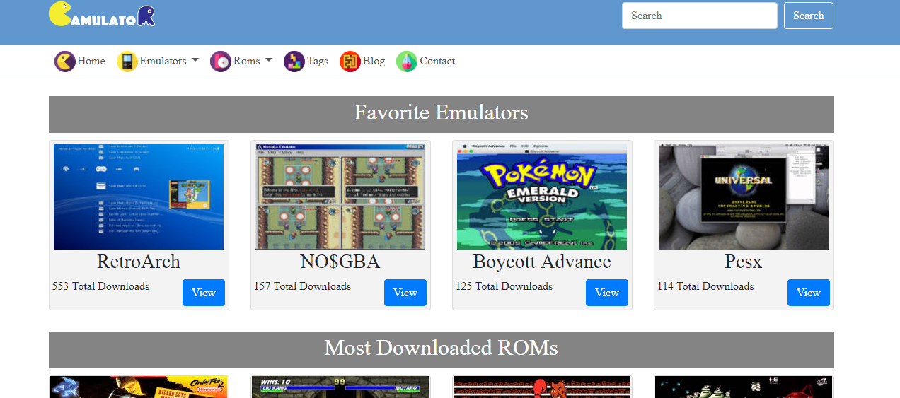Open the Emulators menu label
This screenshot has height=398, width=900.
pos(163,61)
